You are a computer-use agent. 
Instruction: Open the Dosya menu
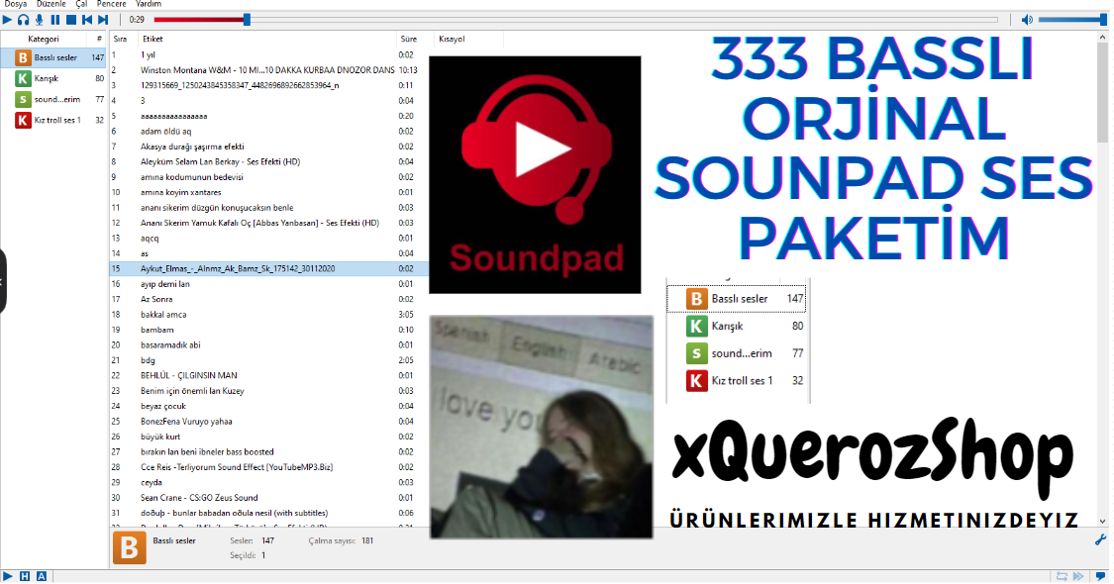16,4
